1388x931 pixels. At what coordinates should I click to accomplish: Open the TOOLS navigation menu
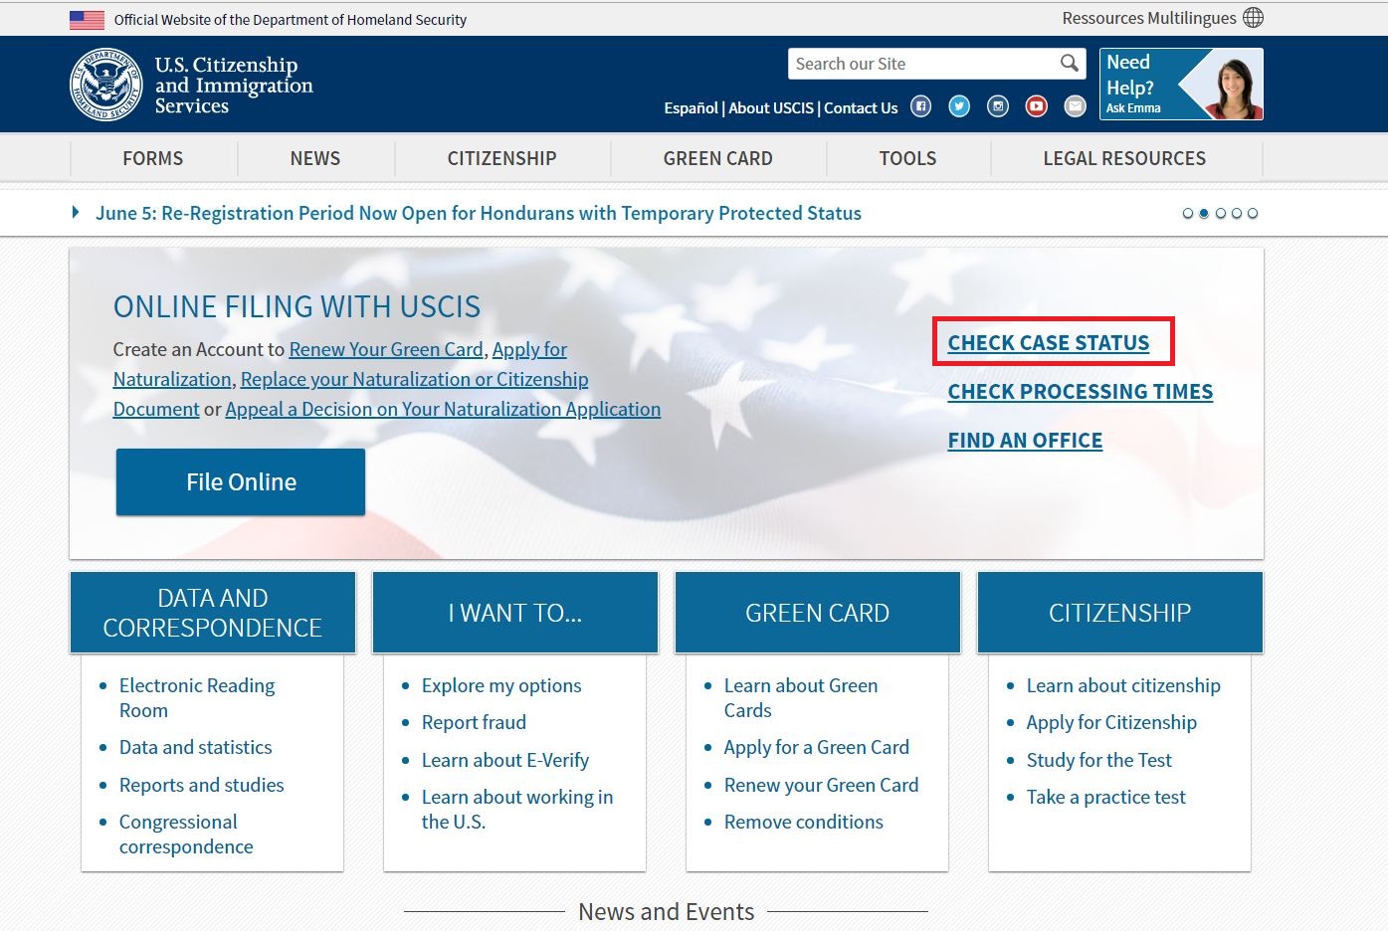point(907,158)
